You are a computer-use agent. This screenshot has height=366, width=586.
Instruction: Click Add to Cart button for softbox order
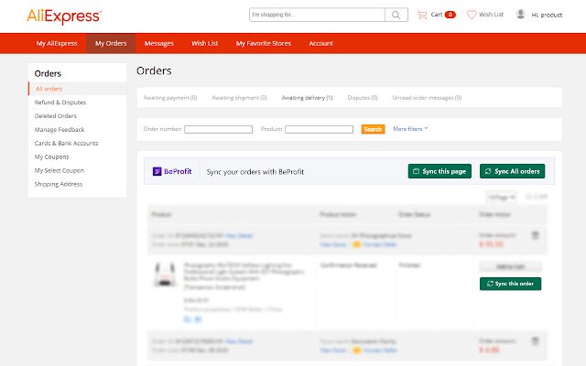(511, 266)
